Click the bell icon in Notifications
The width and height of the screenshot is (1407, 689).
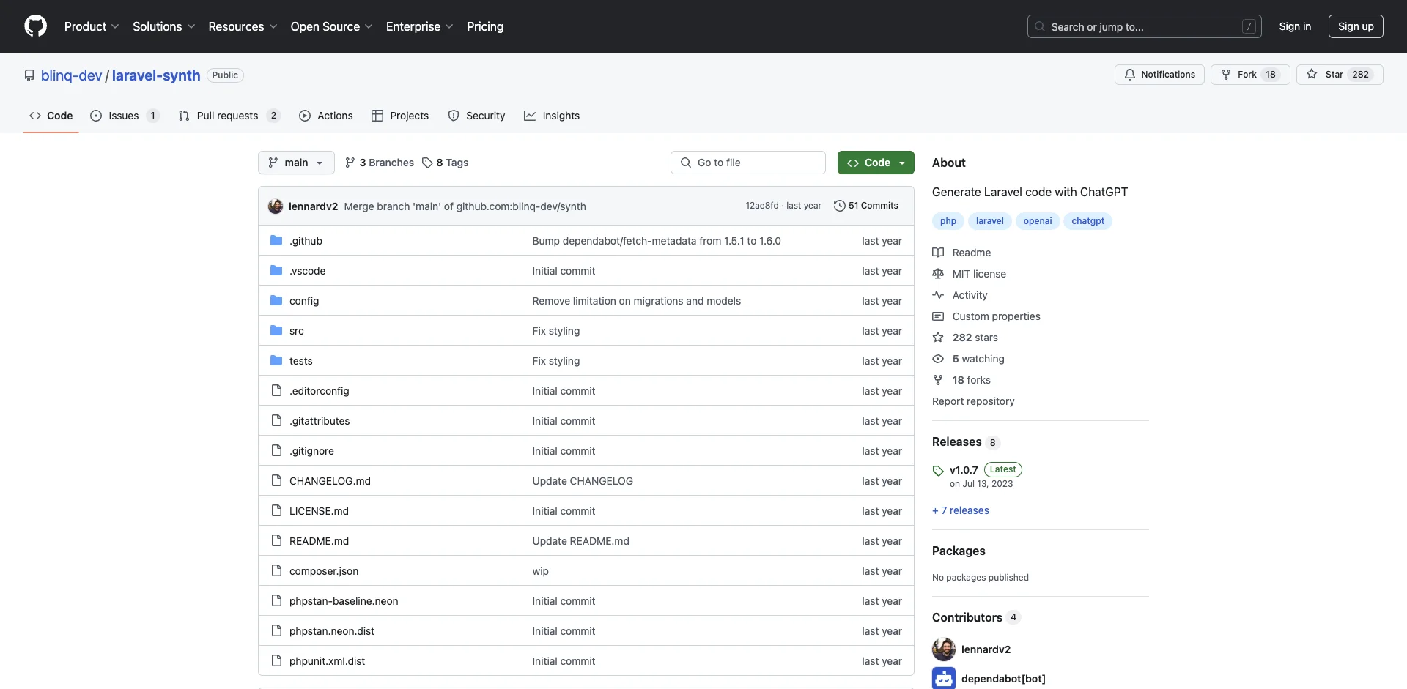(x=1130, y=75)
